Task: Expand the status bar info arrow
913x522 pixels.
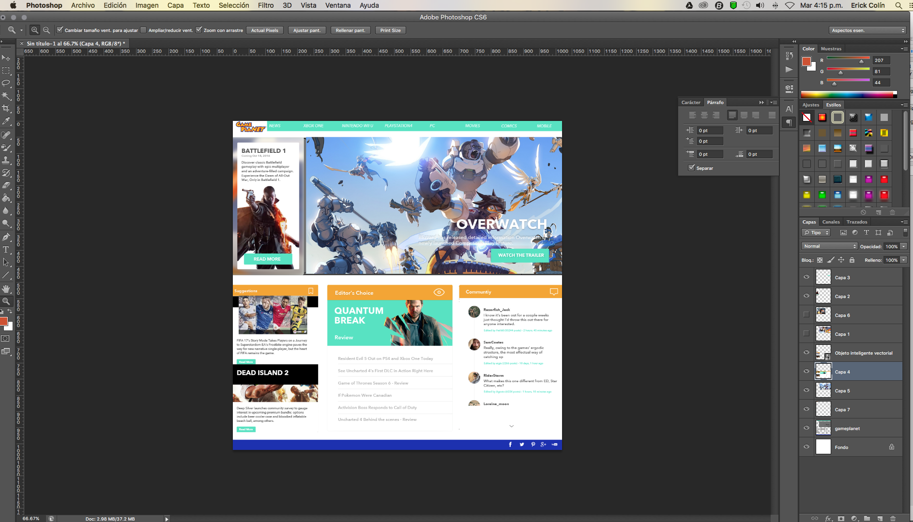Action: [x=167, y=519]
